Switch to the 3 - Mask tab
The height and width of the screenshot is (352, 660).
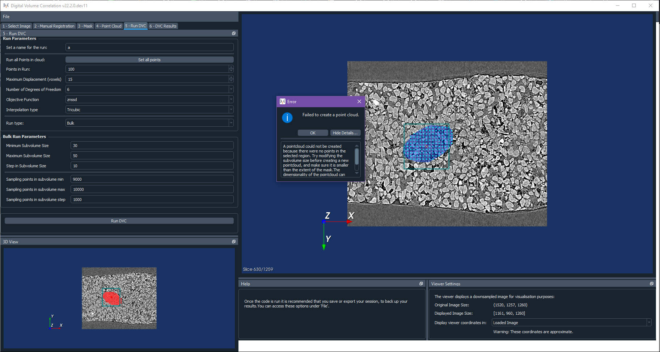click(85, 26)
